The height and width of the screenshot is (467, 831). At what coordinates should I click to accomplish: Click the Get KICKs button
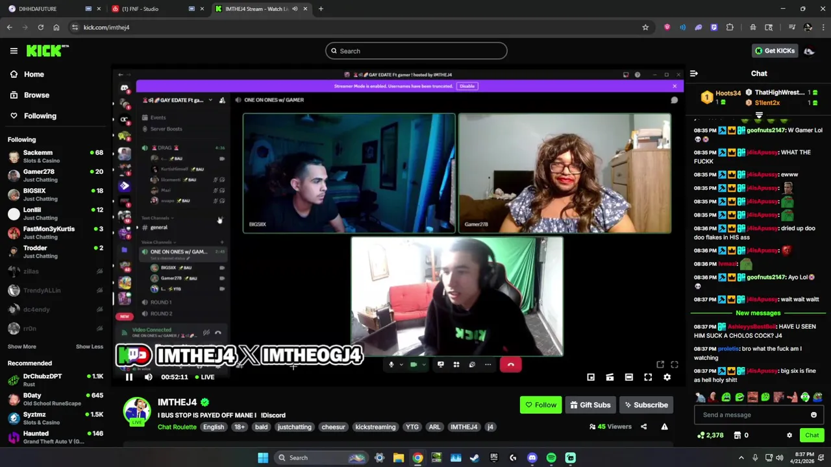(x=775, y=51)
